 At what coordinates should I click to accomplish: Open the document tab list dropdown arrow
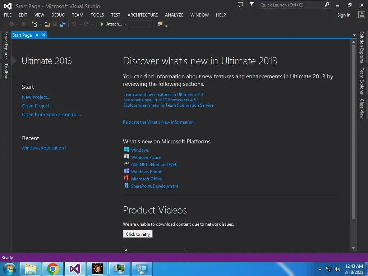pyautogui.click(x=354, y=35)
